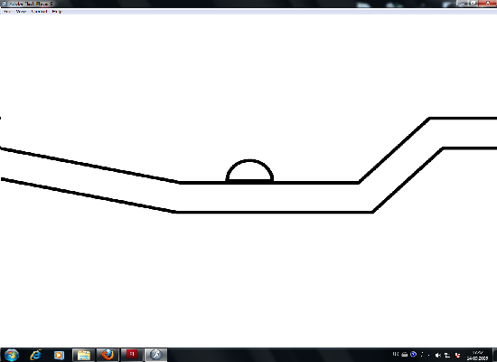Image resolution: width=497 pixels, height=362 pixels.
Task: Open the View menu
Action: pyautogui.click(x=21, y=12)
